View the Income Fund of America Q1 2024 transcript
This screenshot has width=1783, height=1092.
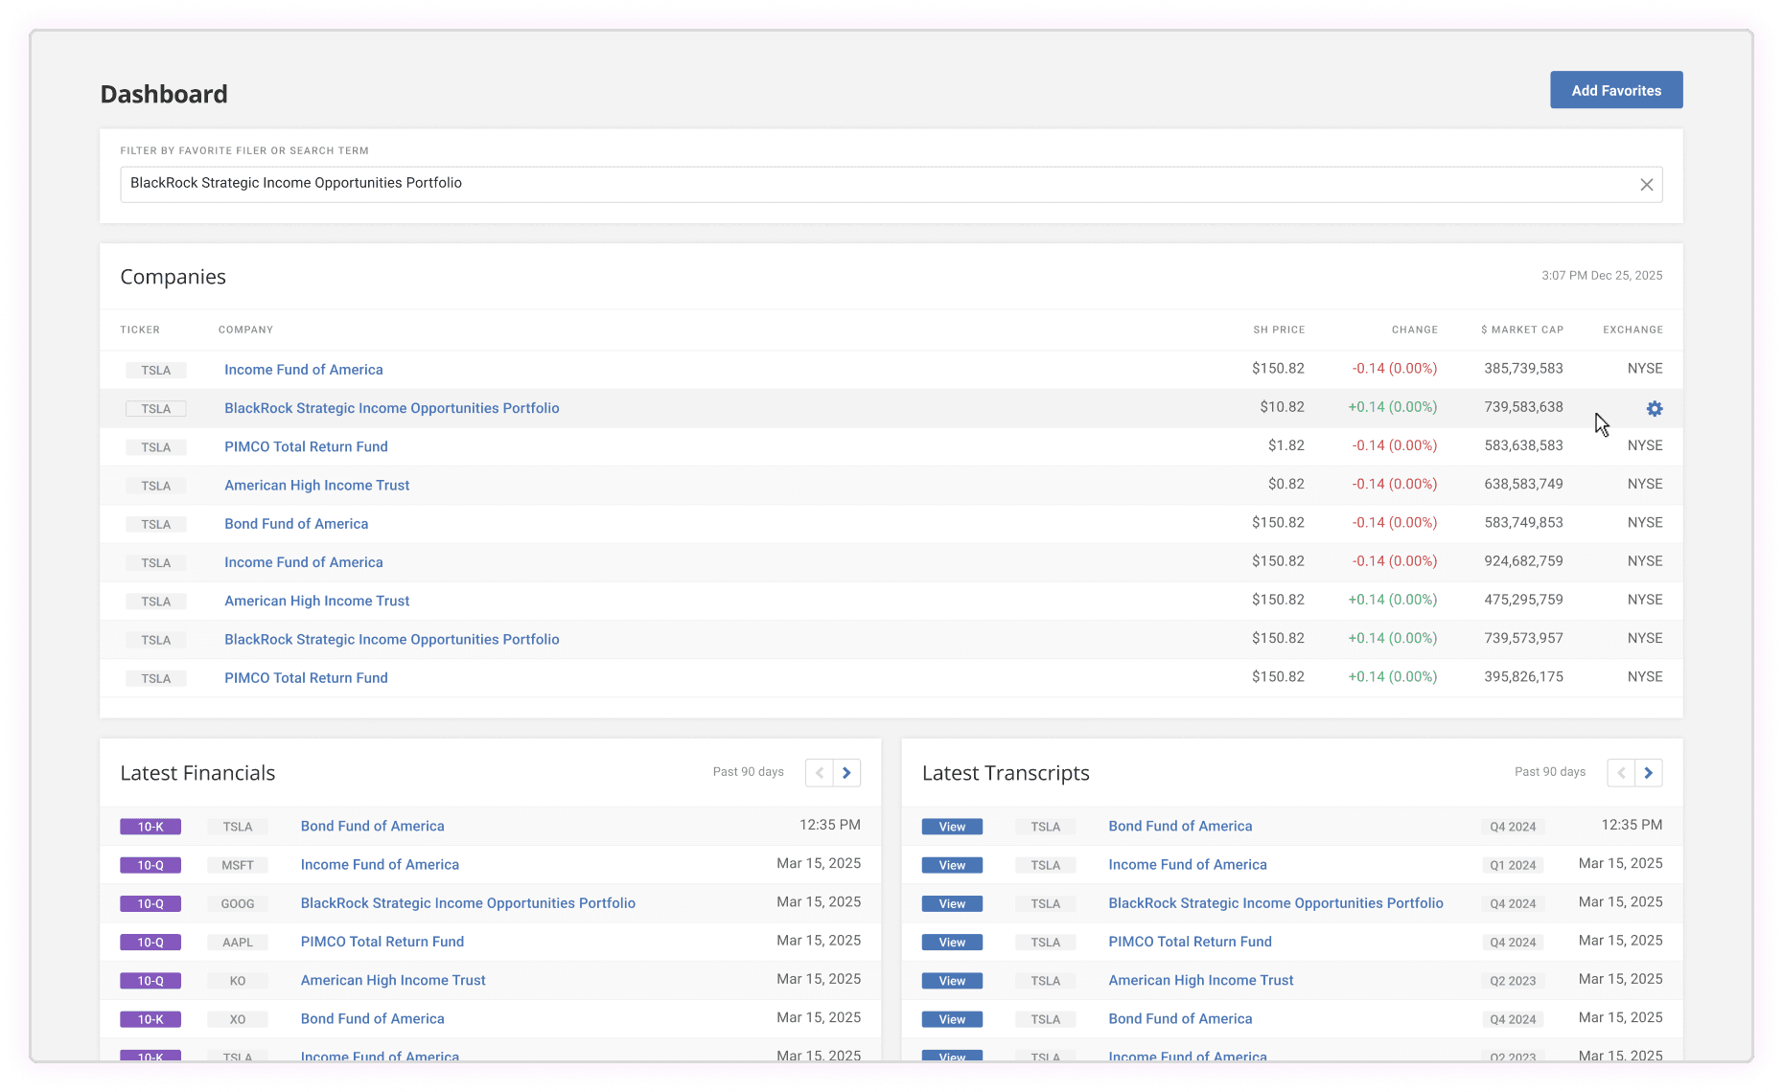point(952,865)
